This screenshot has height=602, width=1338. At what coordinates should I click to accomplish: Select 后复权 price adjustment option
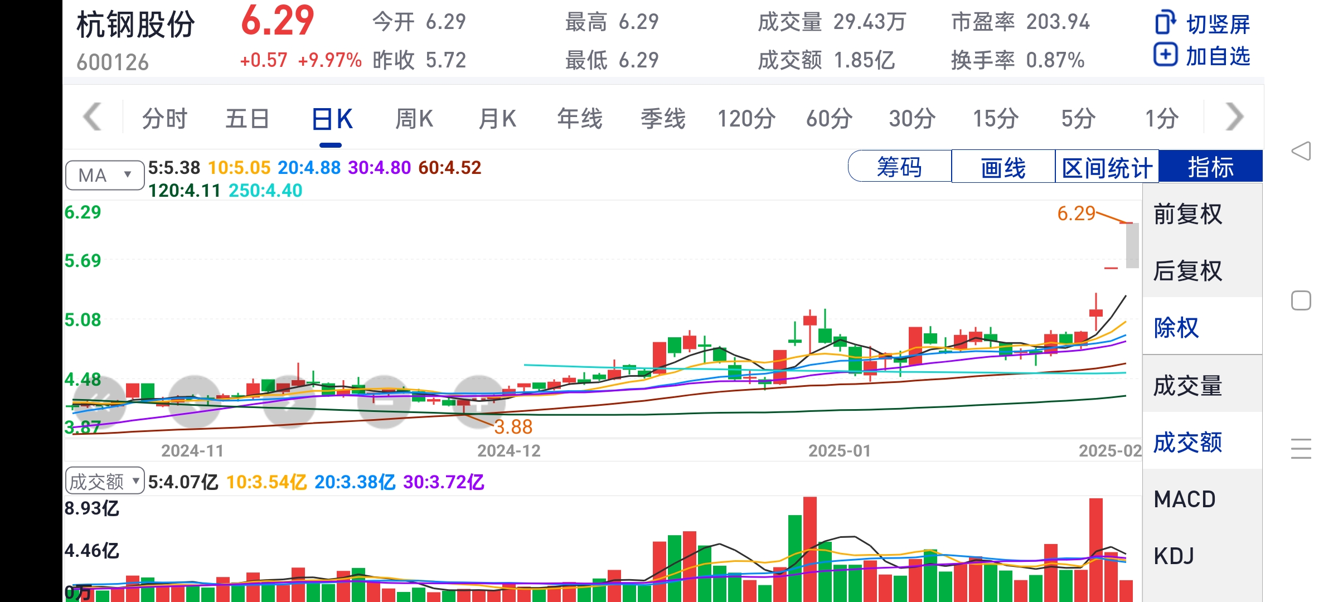[1187, 271]
